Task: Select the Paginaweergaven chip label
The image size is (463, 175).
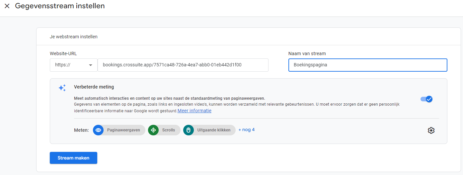Action: (x=123, y=130)
